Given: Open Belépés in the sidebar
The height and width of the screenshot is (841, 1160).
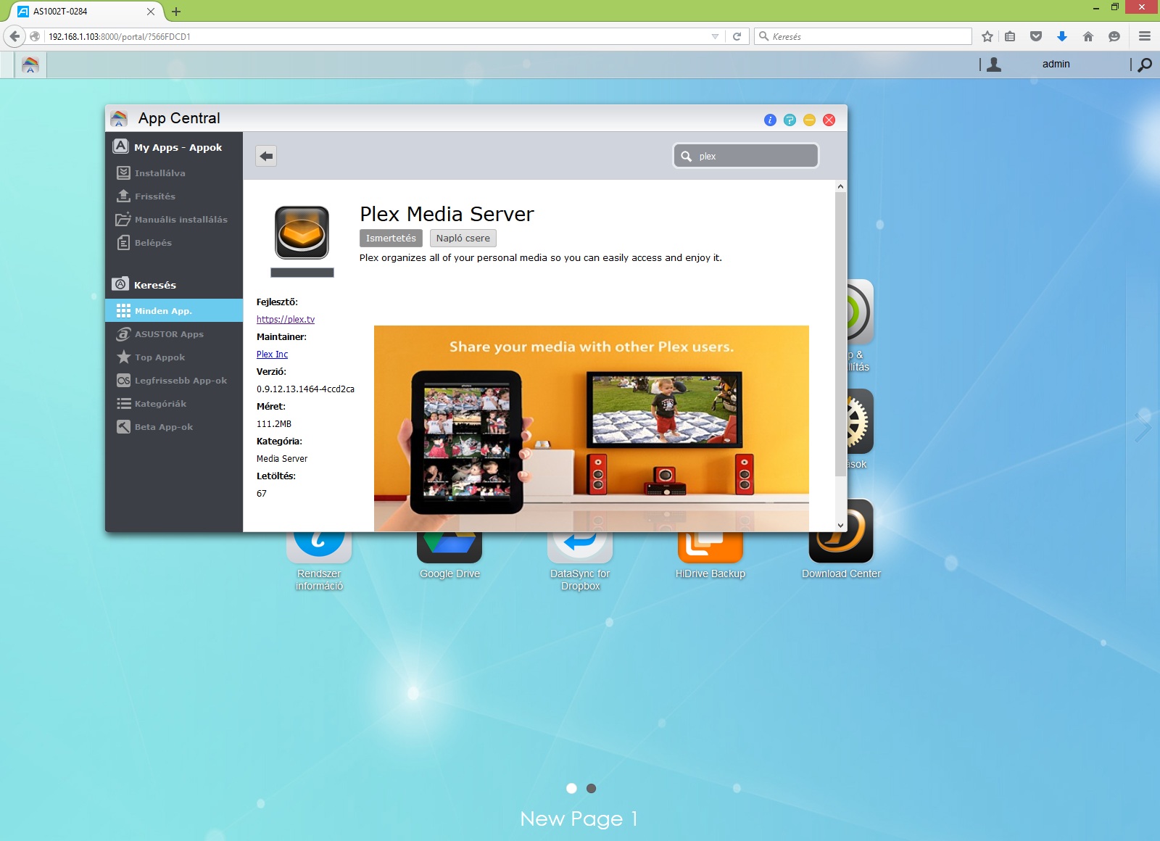Looking at the screenshot, I should click(x=174, y=243).
